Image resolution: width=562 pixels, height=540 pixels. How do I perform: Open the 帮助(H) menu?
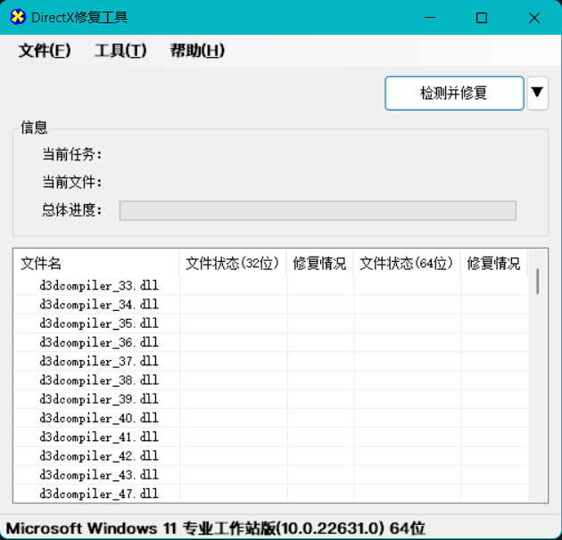point(197,50)
